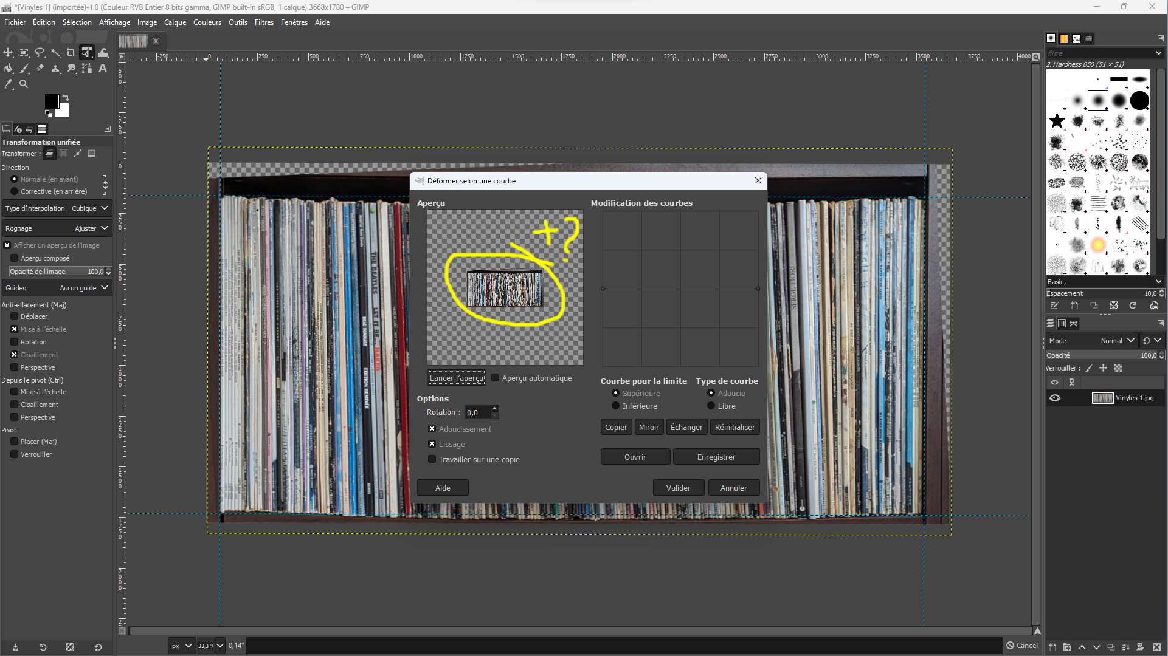Select the Bucket Fill tool

coord(8,69)
